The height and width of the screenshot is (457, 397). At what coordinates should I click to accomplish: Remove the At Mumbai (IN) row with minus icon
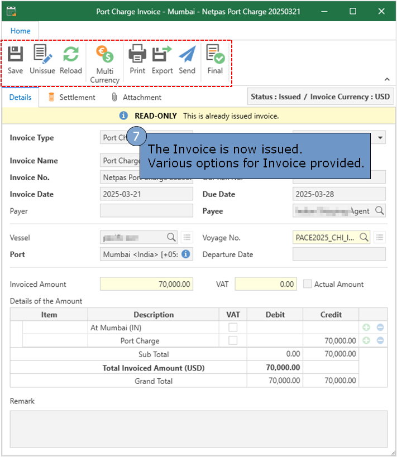(380, 328)
